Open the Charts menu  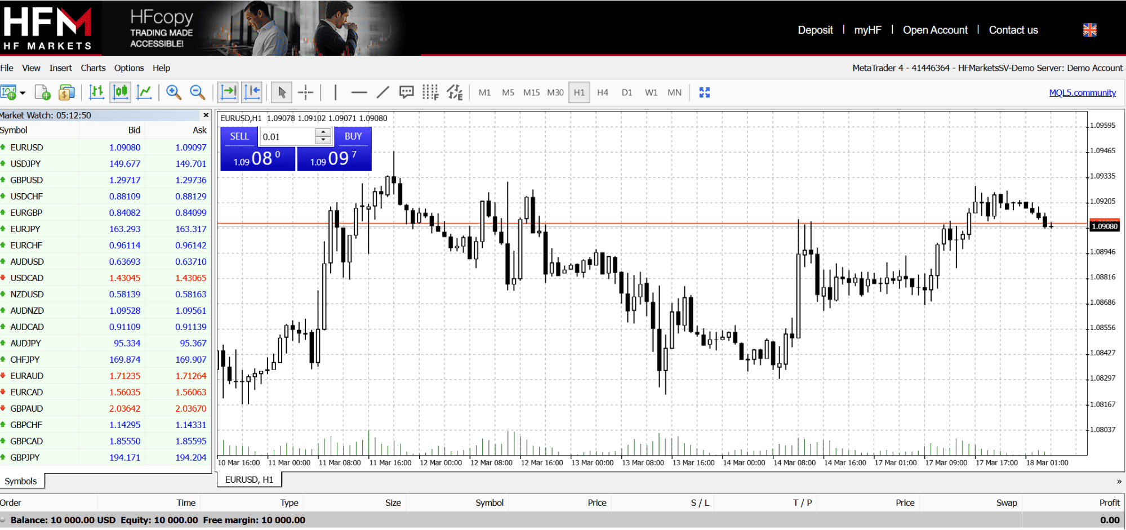[93, 68]
